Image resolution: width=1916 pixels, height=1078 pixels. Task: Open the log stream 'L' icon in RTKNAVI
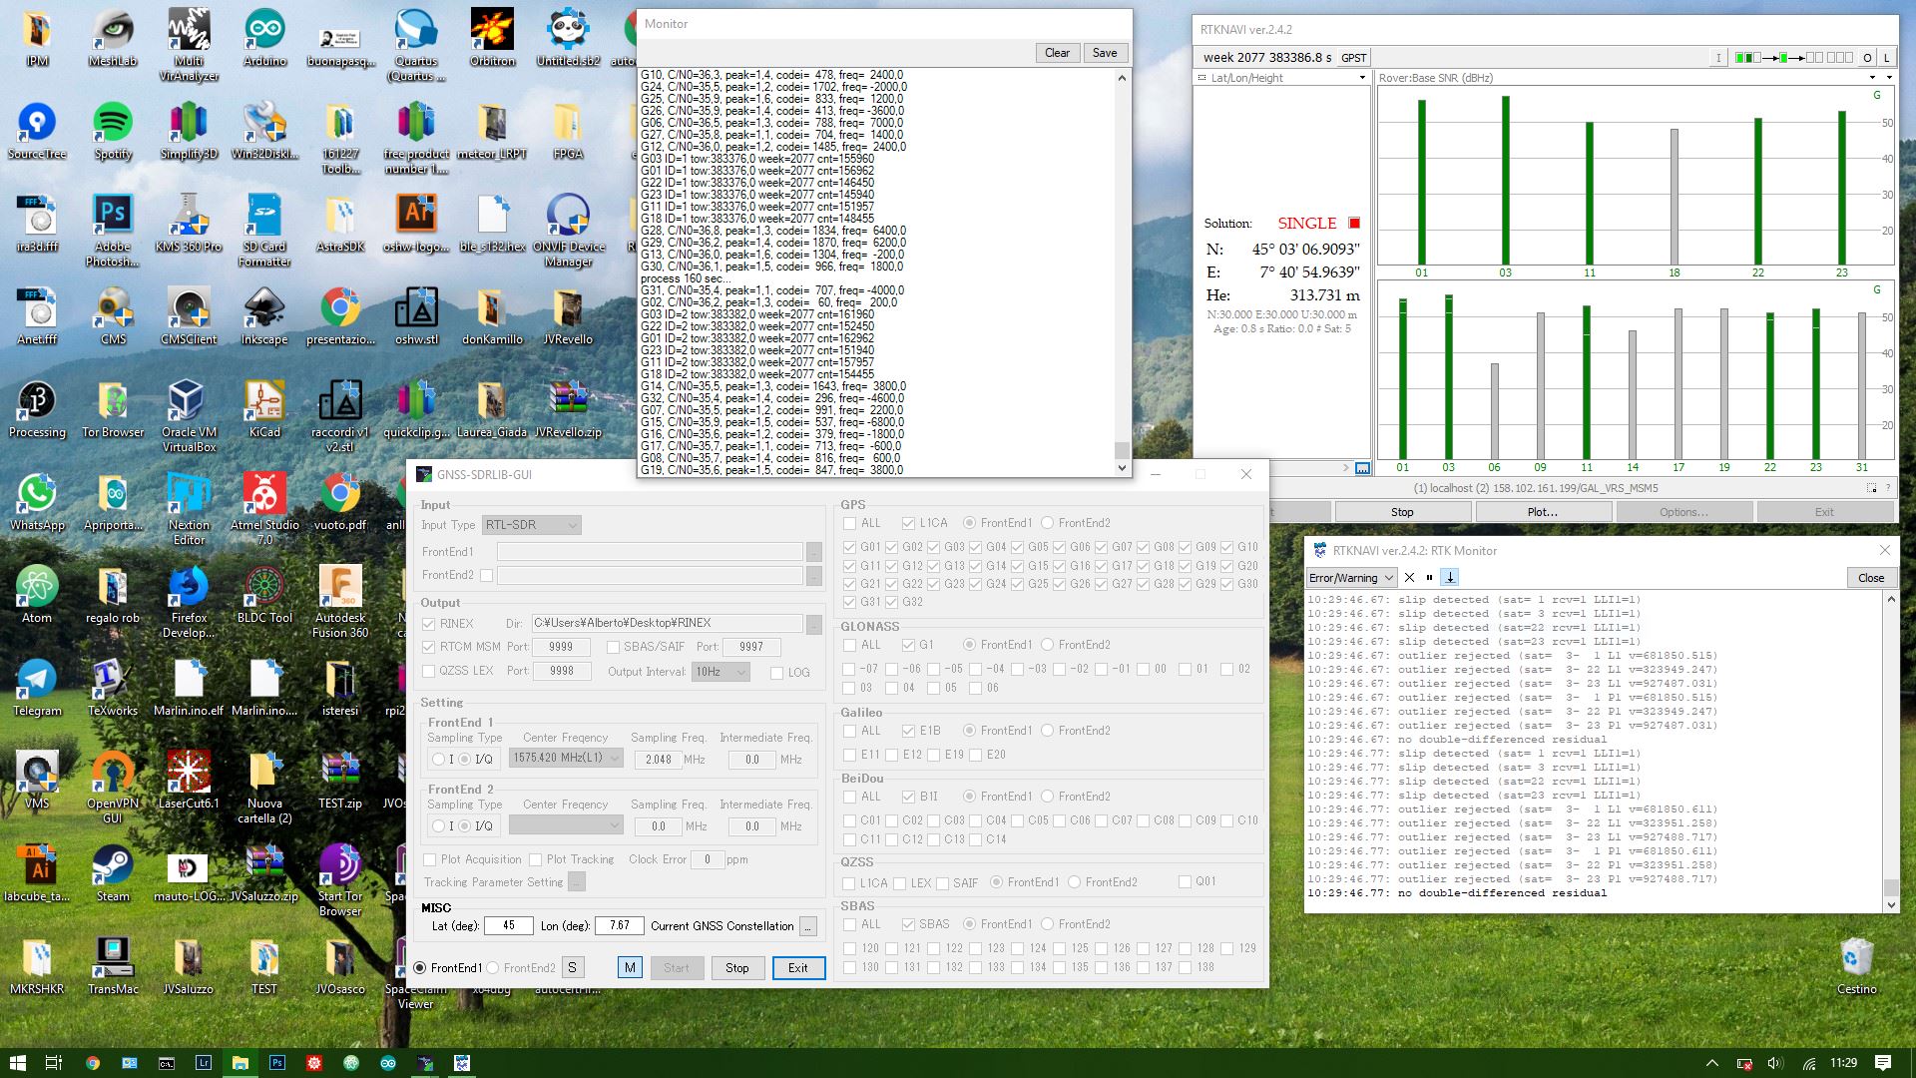1886,58
